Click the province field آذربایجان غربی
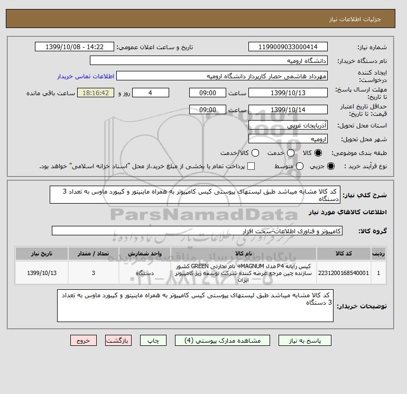Image resolution: width=407 pixels, height=394 pixels. pyautogui.click(x=288, y=125)
